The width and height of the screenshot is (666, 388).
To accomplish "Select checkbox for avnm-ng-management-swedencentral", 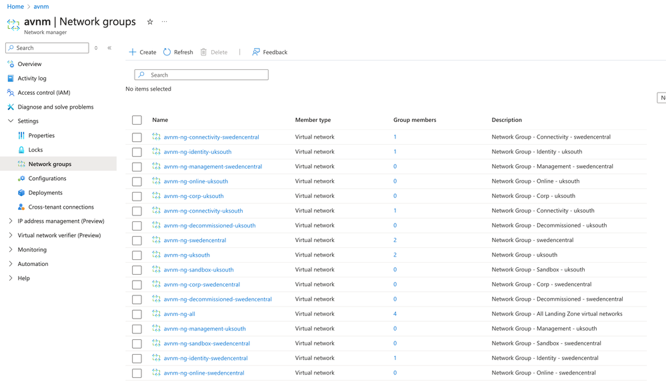I will tap(137, 167).
